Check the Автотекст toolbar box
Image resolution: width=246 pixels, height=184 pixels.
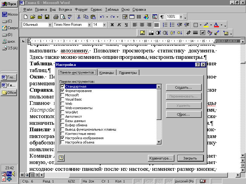pos(62,117)
